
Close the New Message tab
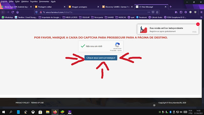pos(165,7)
